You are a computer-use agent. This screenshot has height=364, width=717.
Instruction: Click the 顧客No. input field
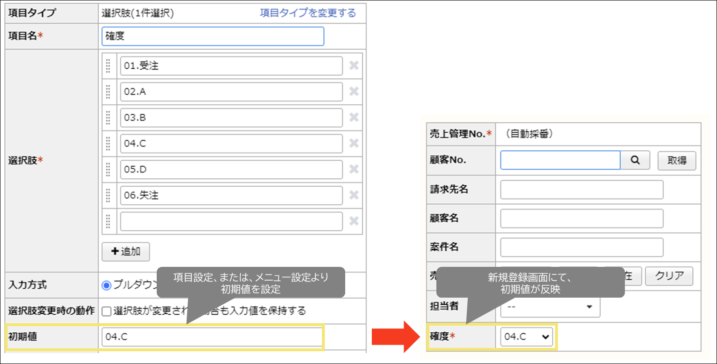click(x=560, y=160)
